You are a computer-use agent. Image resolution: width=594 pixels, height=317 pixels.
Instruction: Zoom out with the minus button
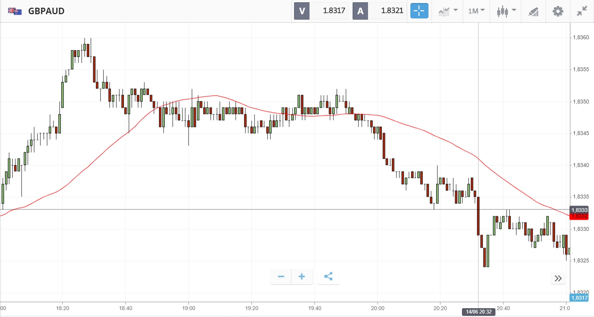click(x=281, y=277)
